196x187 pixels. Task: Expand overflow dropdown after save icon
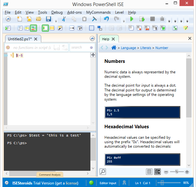click(x=56, y=21)
